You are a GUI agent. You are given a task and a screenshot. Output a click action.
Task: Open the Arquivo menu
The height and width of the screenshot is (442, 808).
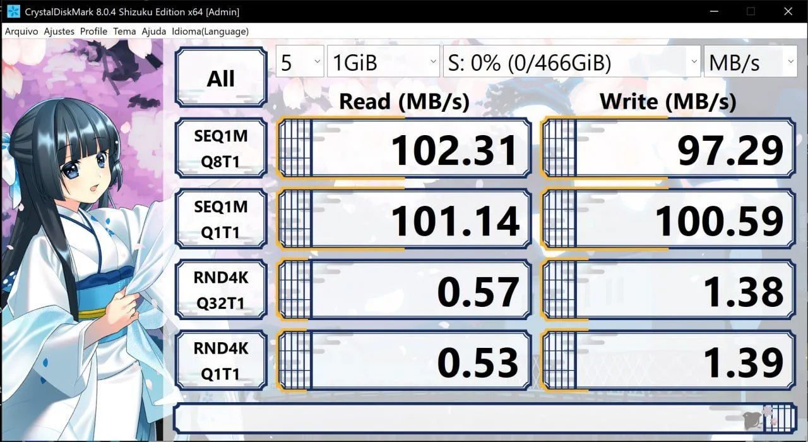click(21, 31)
